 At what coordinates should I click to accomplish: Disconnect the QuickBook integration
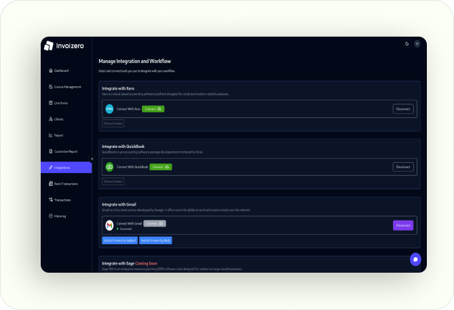pyautogui.click(x=403, y=167)
